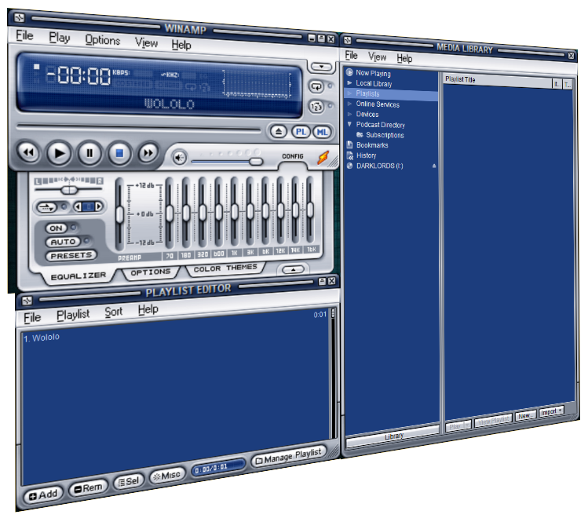
Task: Click the lightning bolt Winamp icon
Action: (323, 158)
